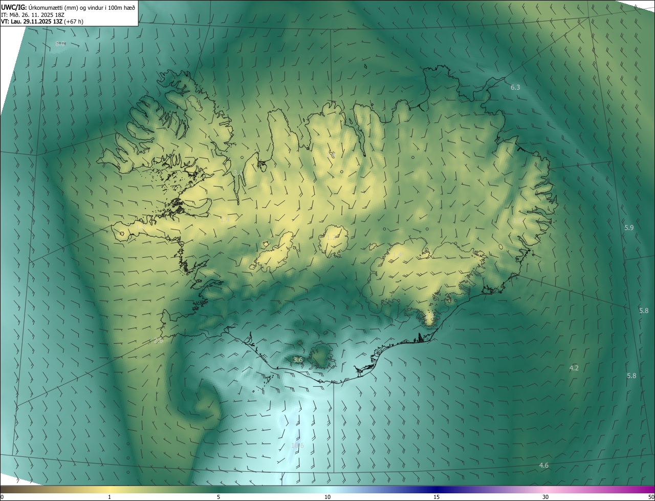
Task: Click the '0' tick on the color scale
Action: 2,497
